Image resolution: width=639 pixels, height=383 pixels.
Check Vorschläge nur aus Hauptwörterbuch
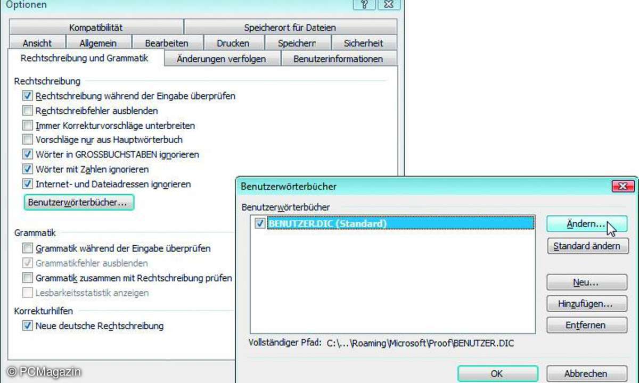28,140
